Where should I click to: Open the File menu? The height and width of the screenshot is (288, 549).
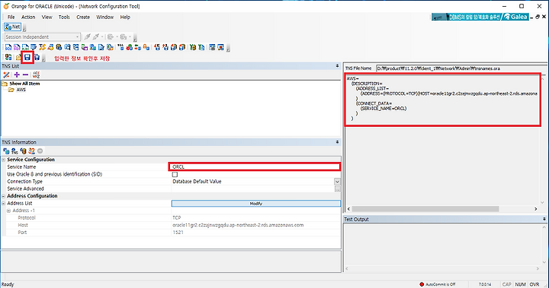pos(11,17)
